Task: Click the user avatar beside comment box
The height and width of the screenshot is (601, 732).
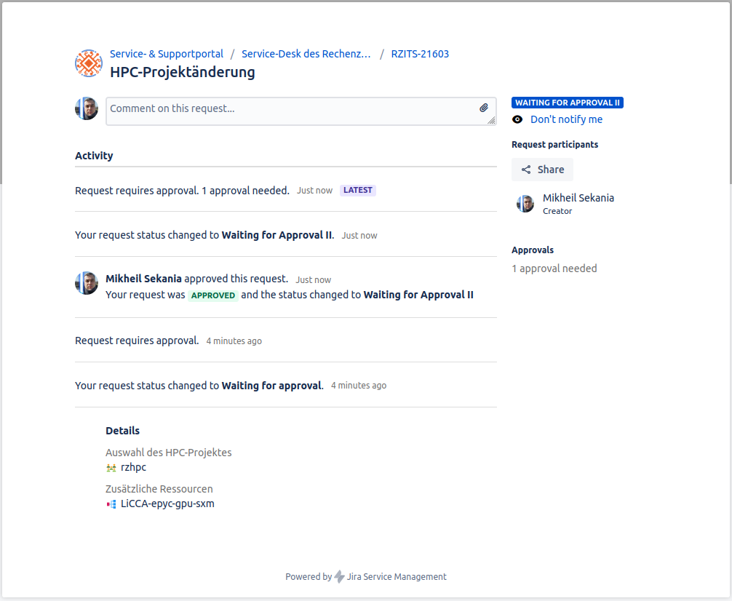Action: 87,108
